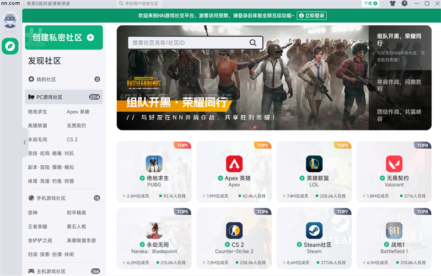
Task: Open 无畏契约 community card title
Action: click(x=397, y=178)
